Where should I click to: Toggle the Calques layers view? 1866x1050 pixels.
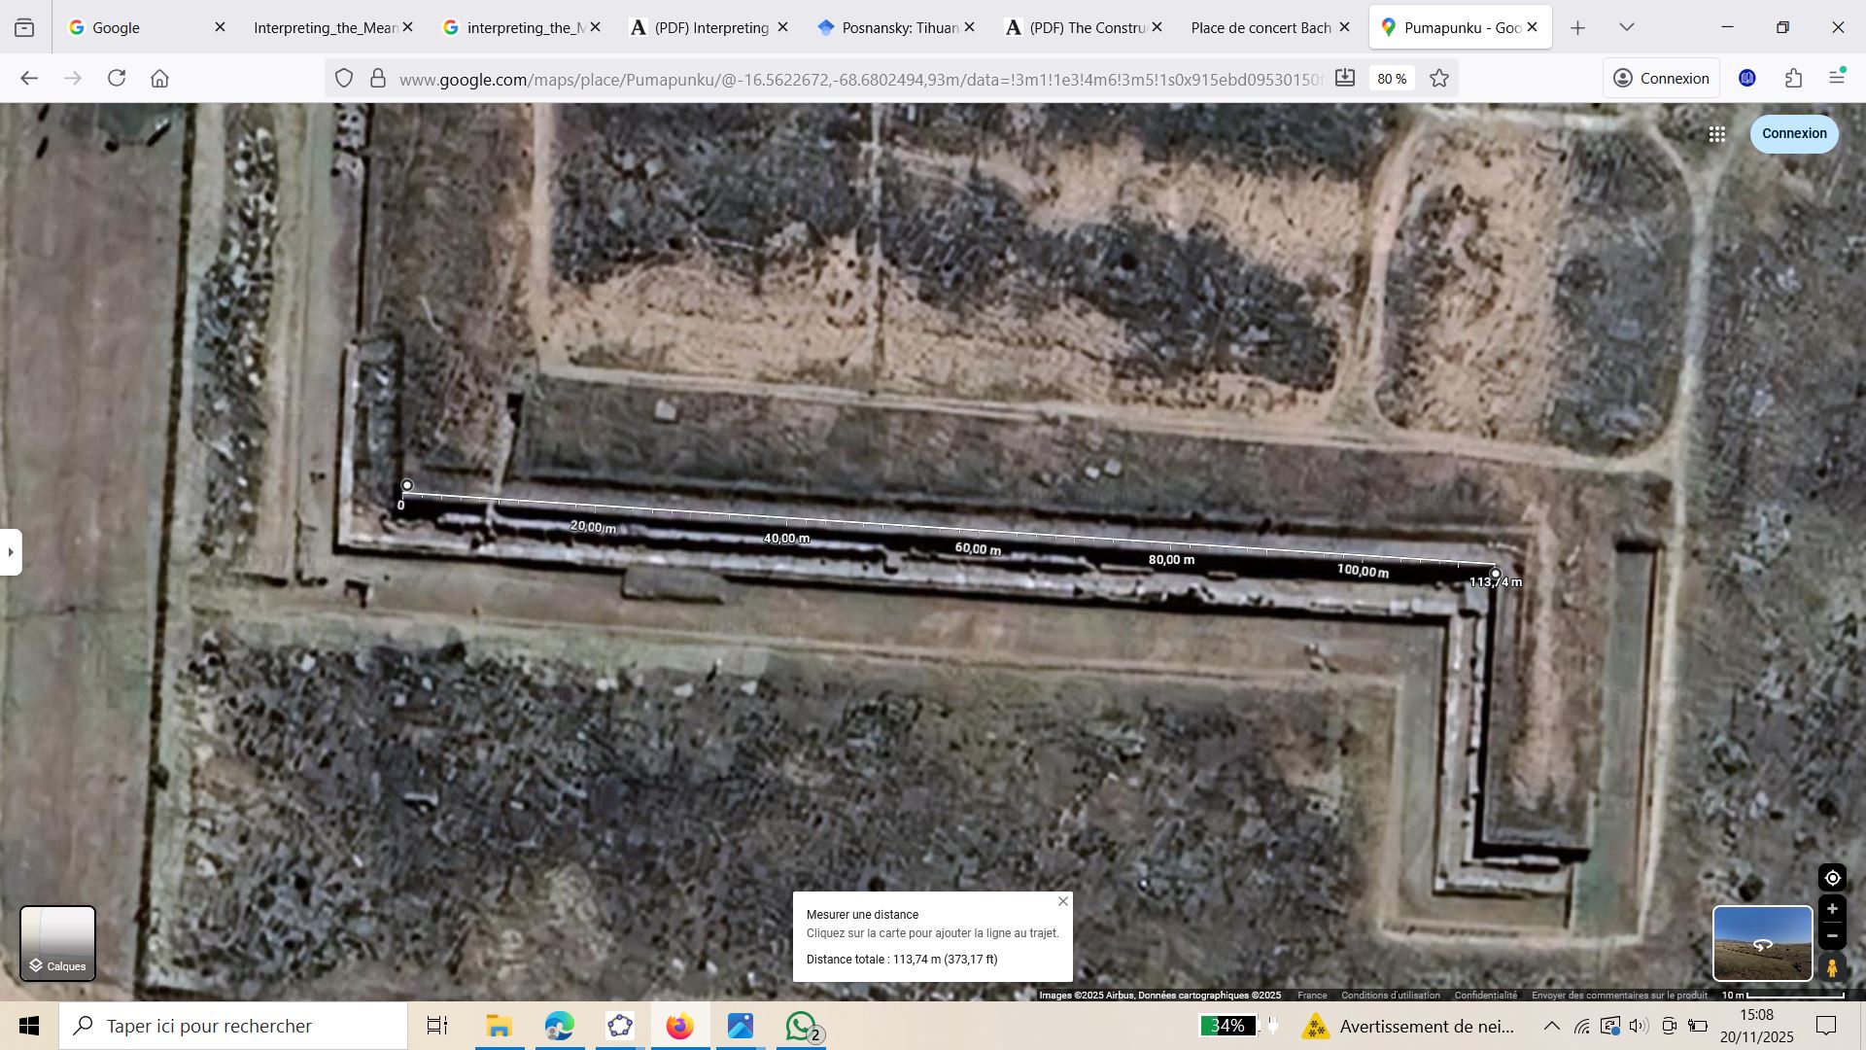(58, 943)
